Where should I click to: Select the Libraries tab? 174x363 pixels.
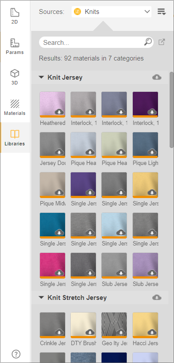[15, 138]
